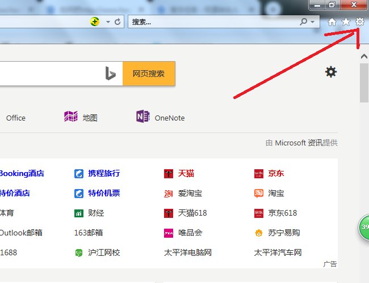Open the Office link

point(16,118)
